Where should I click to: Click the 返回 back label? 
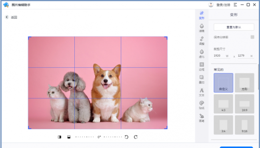pyautogui.click(x=14, y=17)
